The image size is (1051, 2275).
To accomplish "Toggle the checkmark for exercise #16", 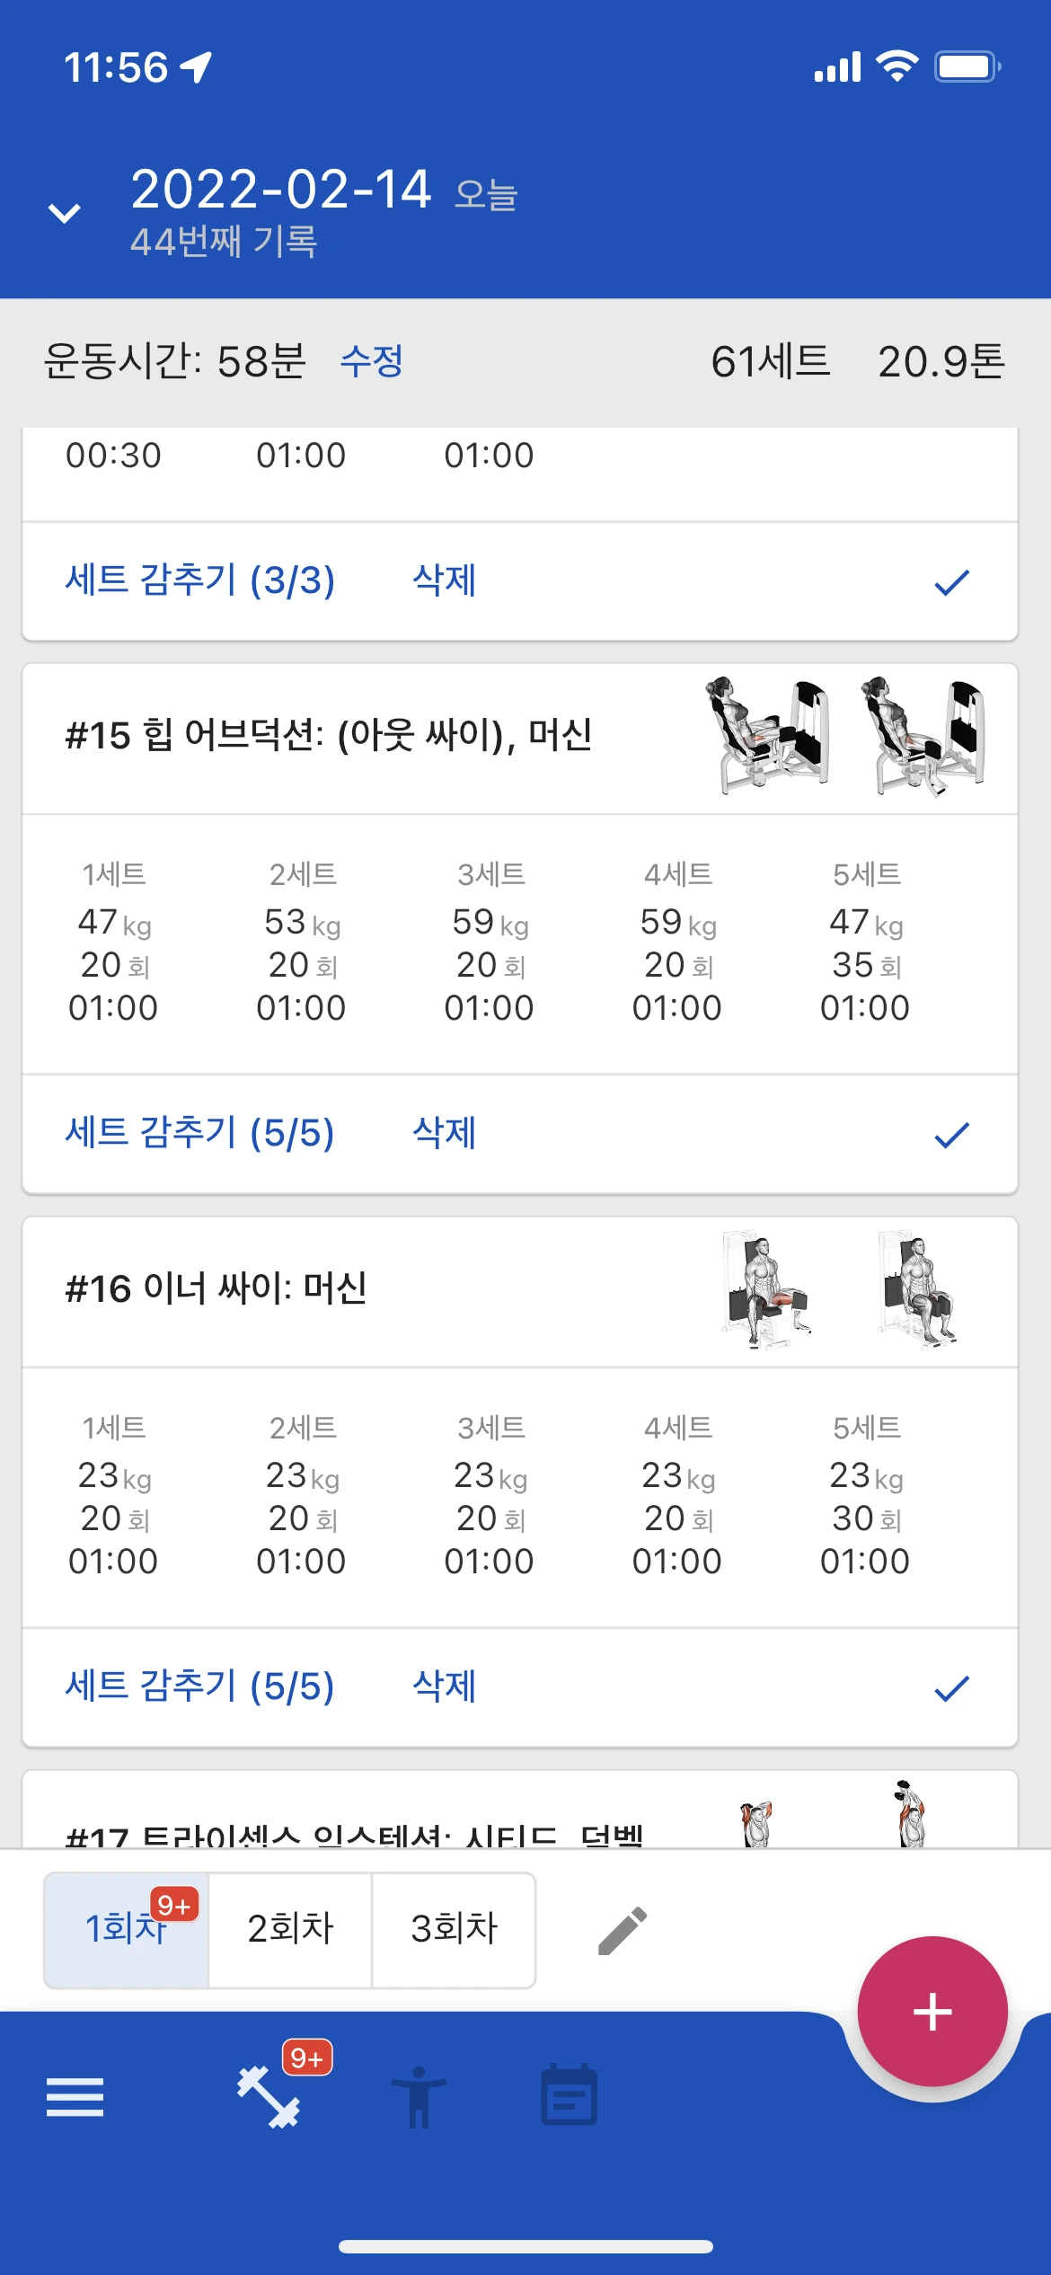I will coord(951,1688).
